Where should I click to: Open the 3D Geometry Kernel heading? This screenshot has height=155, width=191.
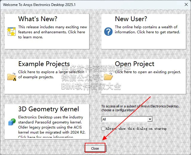click(49, 109)
